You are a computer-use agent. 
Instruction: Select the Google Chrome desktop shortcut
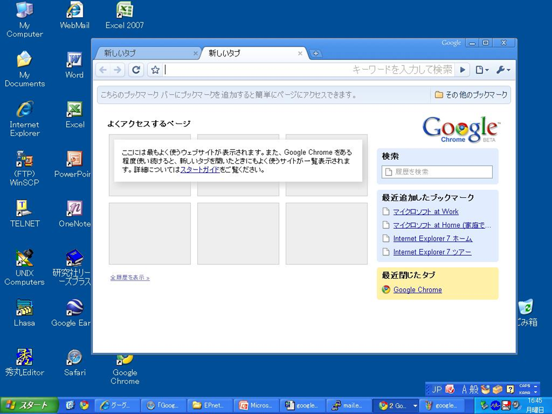(x=125, y=370)
